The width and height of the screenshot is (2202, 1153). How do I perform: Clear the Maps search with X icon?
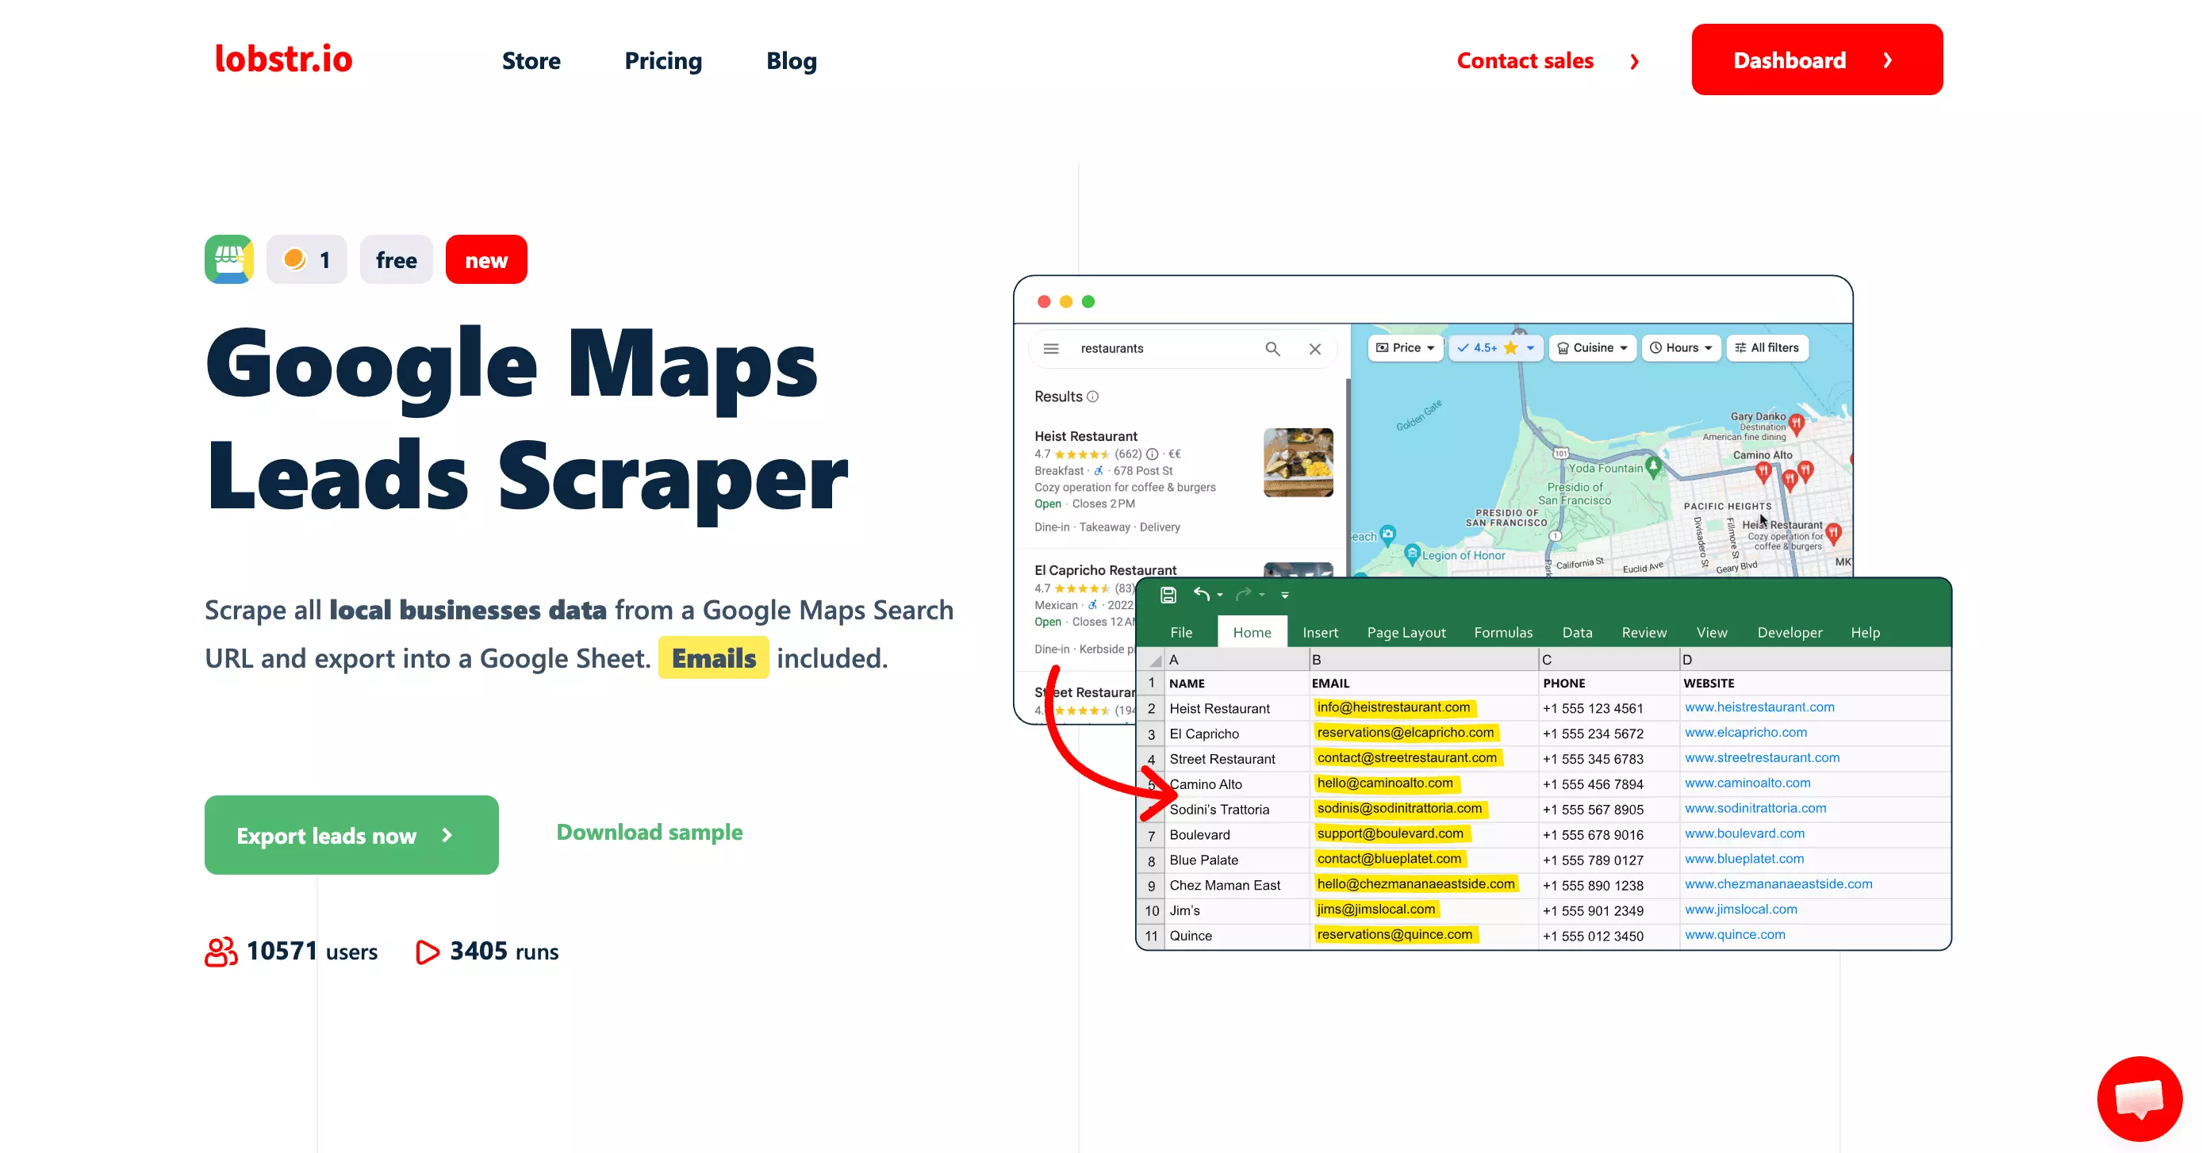pyautogui.click(x=1314, y=349)
